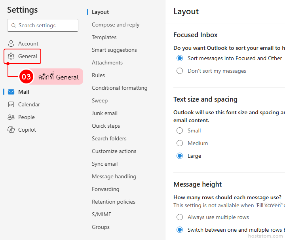Select Sort messages into Focused and Other
The width and height of the screenshot is (285, 240).
(180, 58)
